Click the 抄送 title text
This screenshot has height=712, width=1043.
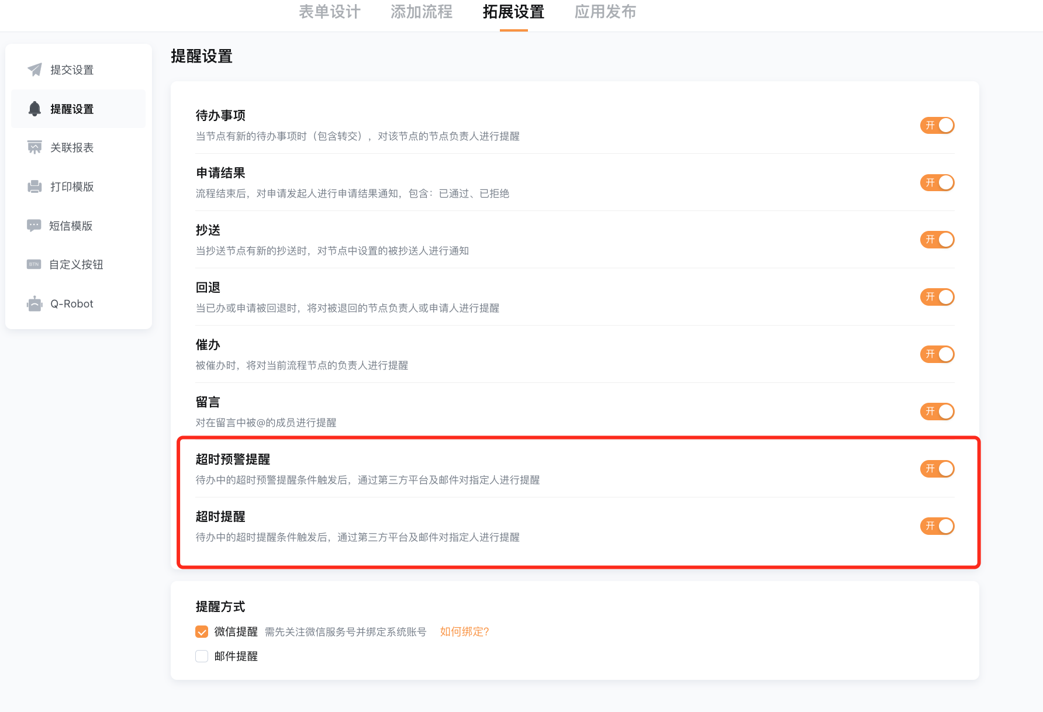point(208,230)
